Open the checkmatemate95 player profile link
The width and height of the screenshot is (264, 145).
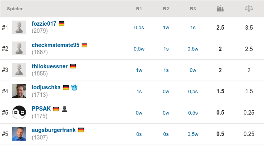click(55, 45)
